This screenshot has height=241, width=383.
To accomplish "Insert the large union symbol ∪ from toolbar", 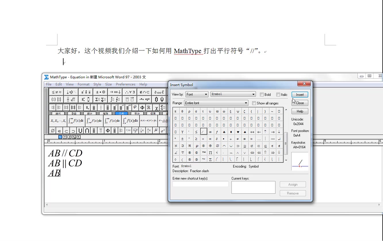I will pos(80,131).
